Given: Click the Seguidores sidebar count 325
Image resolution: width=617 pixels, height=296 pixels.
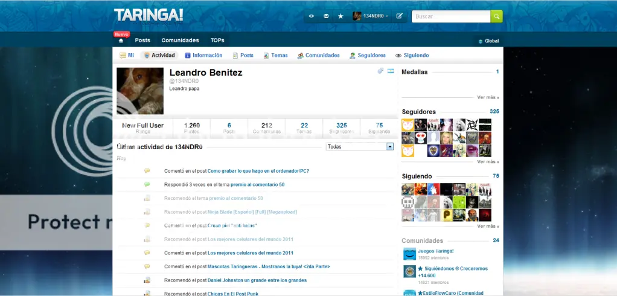Looking at the screenshot, I should [x=494, y=111].
